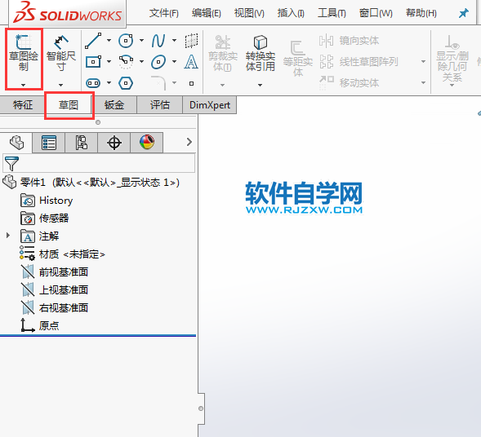Click the filter funnel icon
Image resolution: width=481 pixels, height=437 pixels.
point(11,164)
